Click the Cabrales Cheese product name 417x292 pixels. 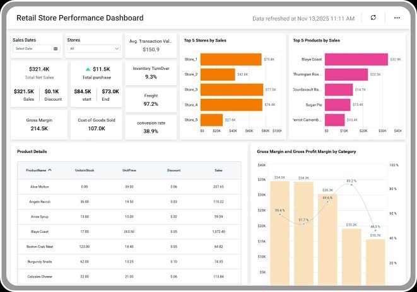click(x=40, y=277)
